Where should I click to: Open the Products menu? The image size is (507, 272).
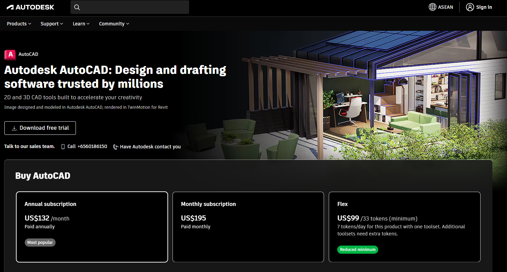[x=19, y=24]
